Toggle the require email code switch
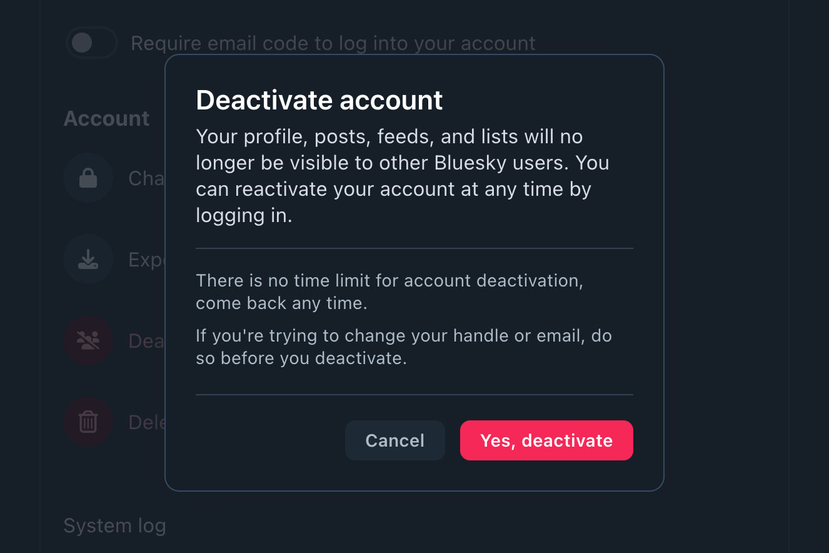 click(92, 43)
